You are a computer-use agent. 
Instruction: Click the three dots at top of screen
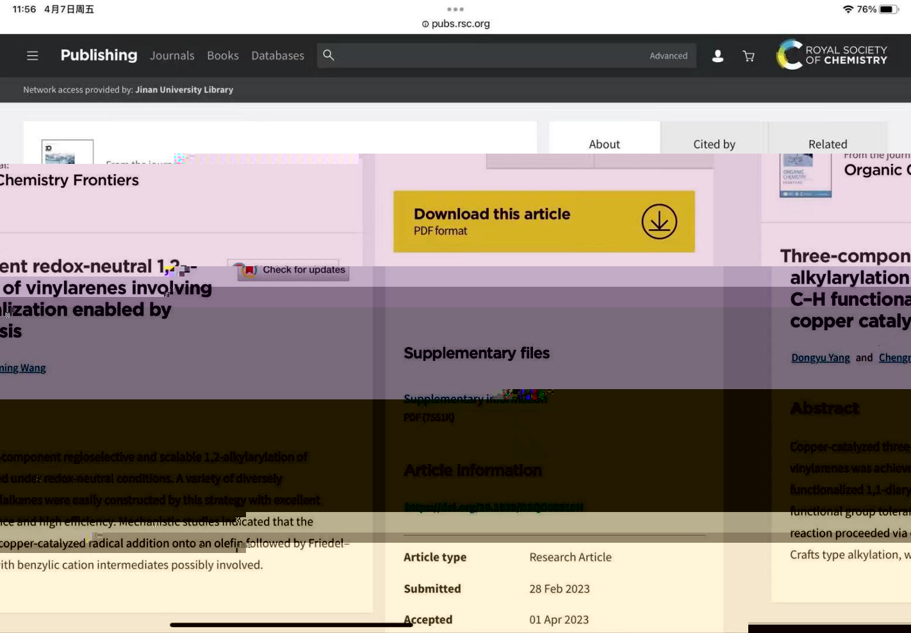(455, 9)
